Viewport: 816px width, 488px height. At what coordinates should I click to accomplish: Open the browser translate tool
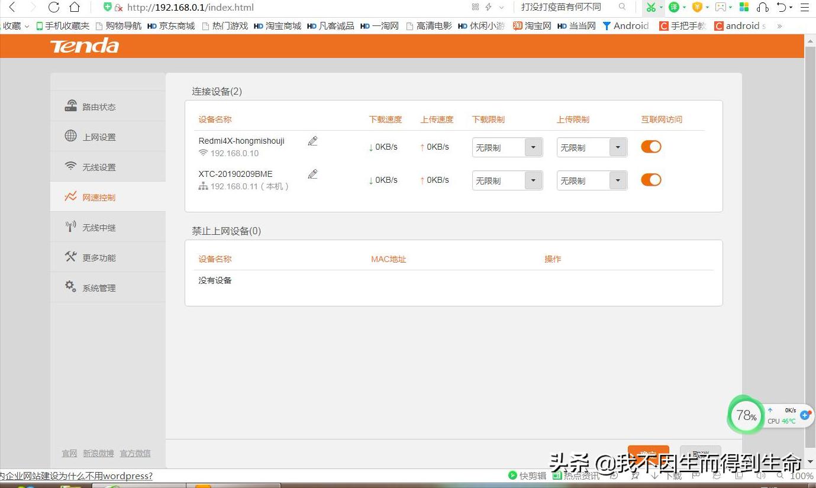click(674, 8)
